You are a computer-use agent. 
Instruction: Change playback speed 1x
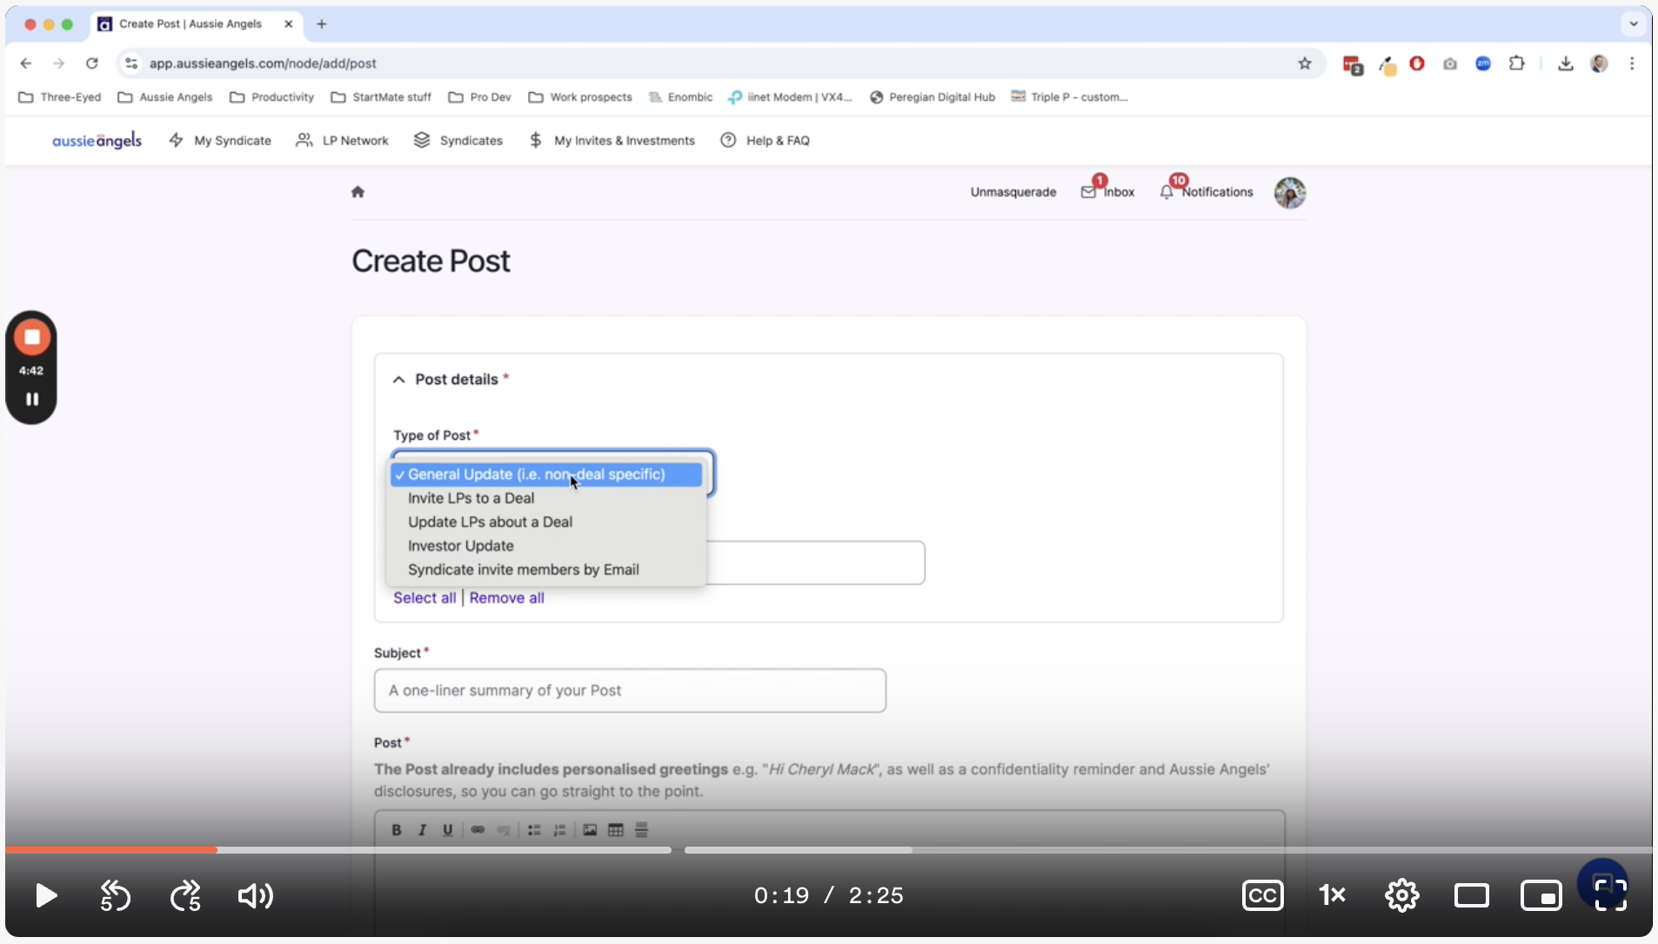pos(1333,895)
